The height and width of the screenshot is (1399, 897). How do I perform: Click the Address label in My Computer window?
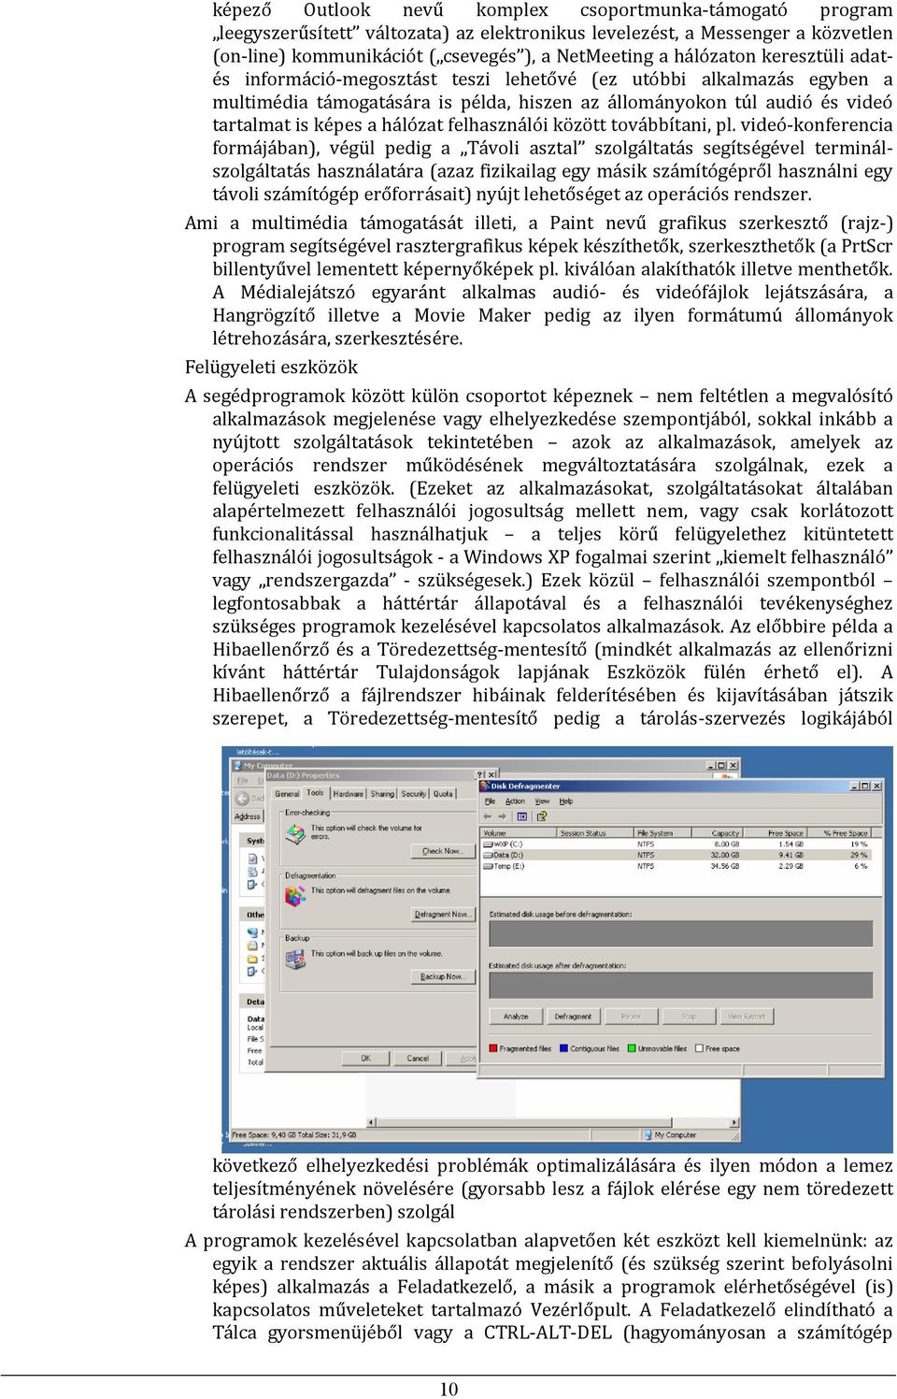tap(247, 816)
